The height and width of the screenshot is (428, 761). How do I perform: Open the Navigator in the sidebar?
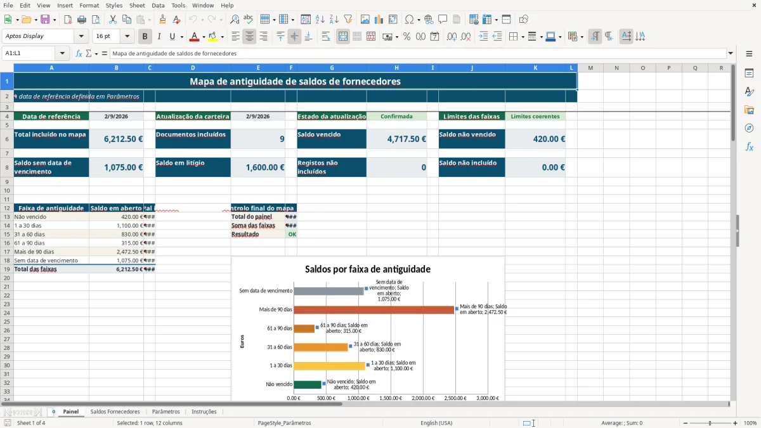click(749, 128)
